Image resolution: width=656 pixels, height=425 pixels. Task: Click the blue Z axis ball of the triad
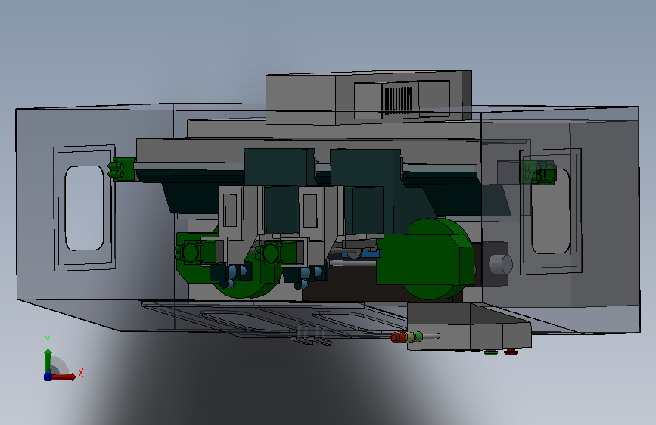point(48,377)
